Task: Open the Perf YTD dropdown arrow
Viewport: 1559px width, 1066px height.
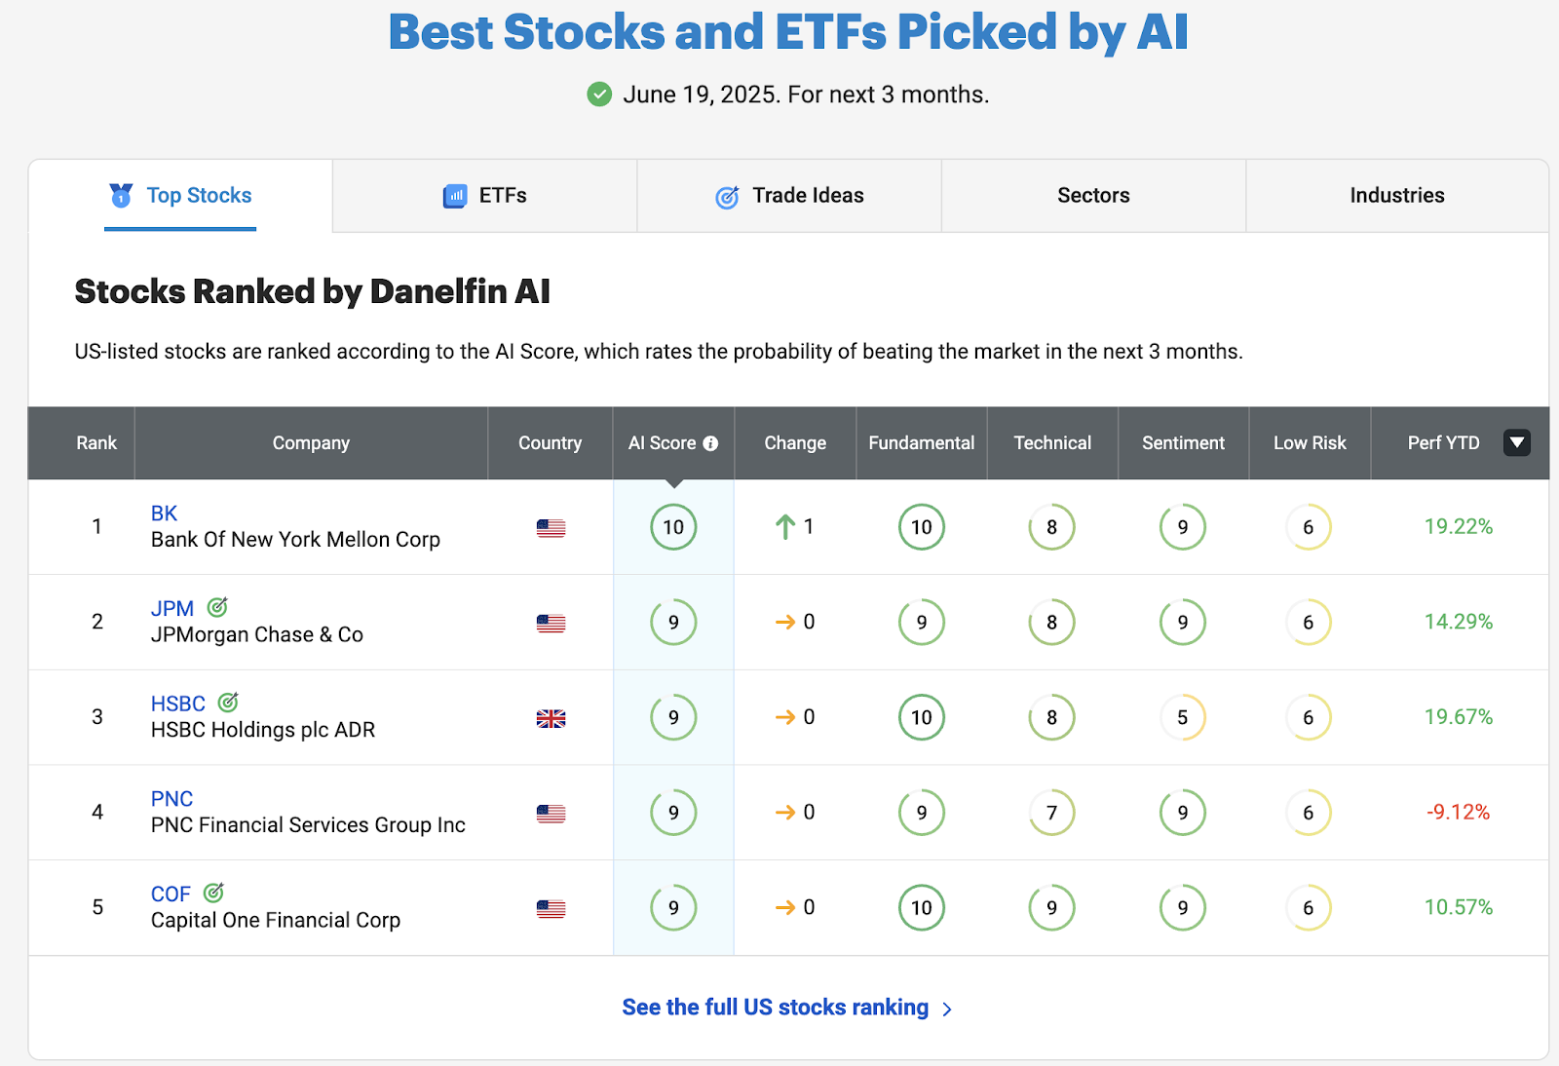Action: point(1516,442)
